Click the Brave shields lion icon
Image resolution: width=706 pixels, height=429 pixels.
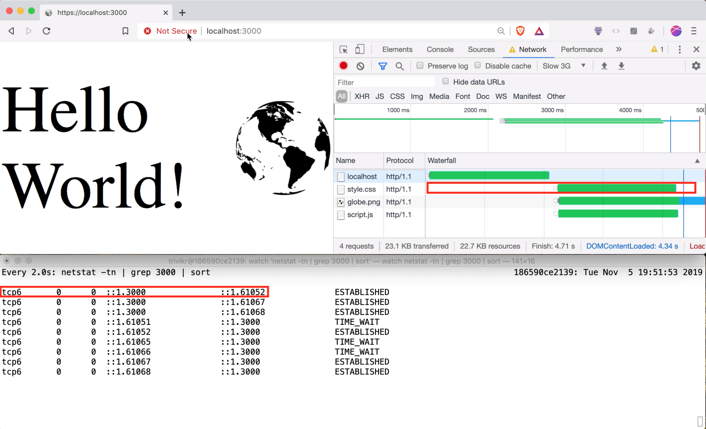520,31
